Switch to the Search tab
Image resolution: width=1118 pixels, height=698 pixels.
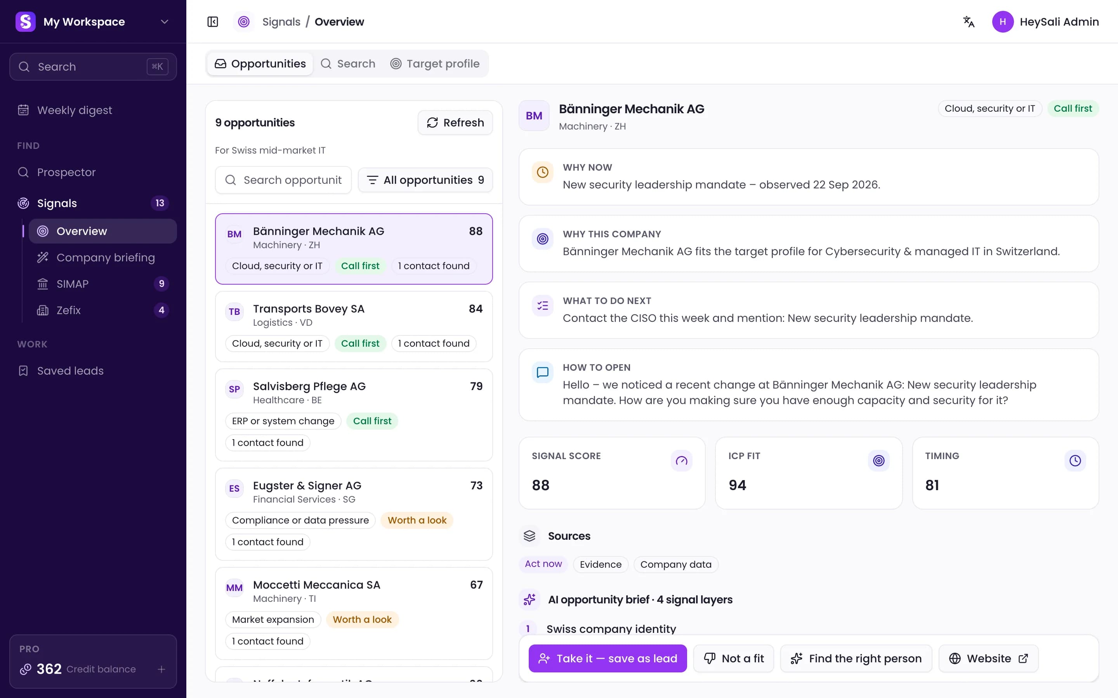coord(348,64)
